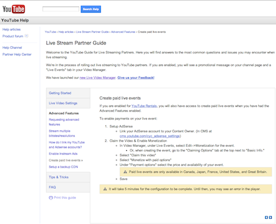The image size is (276, 224).
Task: Select Create paid live events item
Action: (66, 160)
